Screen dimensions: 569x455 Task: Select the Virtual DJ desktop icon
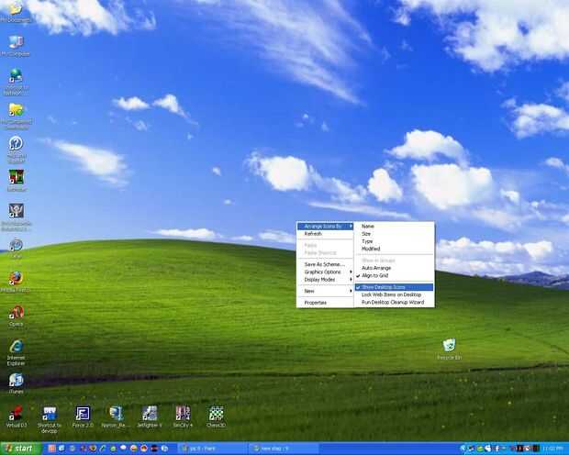(17, 416)
